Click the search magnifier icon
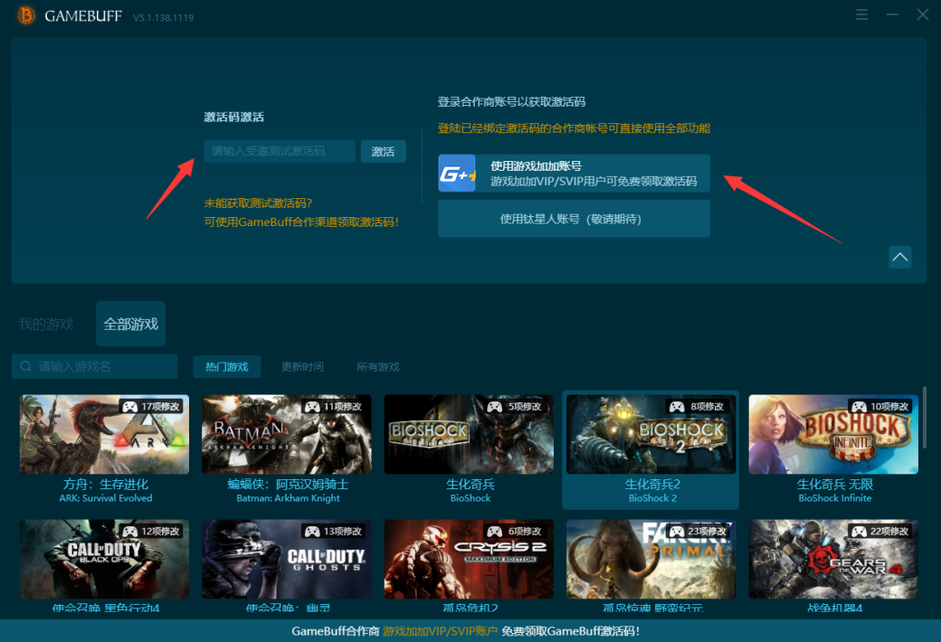941x642 pixels. pyautogui.click(x=24, y=366)
